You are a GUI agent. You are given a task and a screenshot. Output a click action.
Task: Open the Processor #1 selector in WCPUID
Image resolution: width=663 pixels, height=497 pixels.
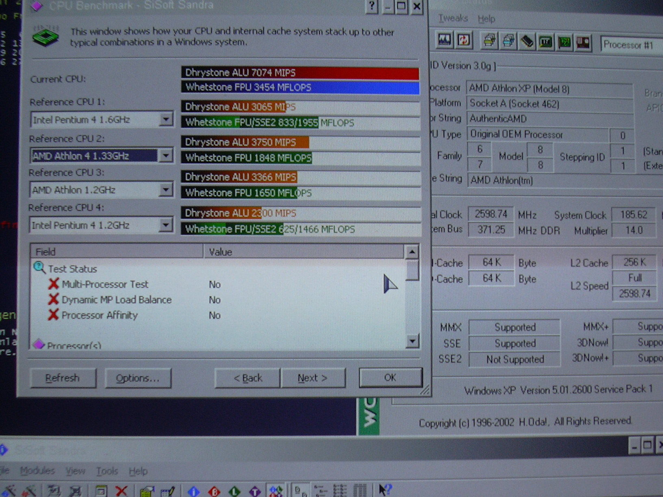point(632,45)
